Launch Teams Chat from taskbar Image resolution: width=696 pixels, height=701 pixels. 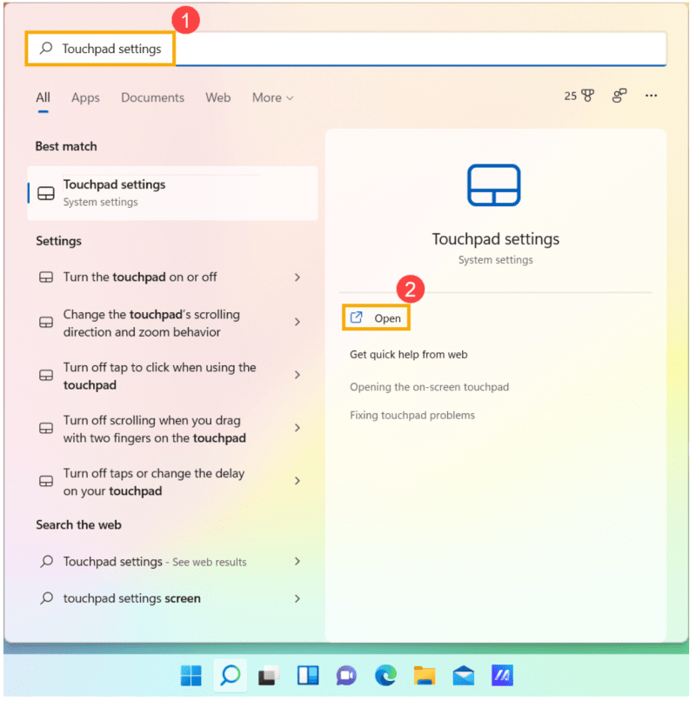click(x=346, y=676)
